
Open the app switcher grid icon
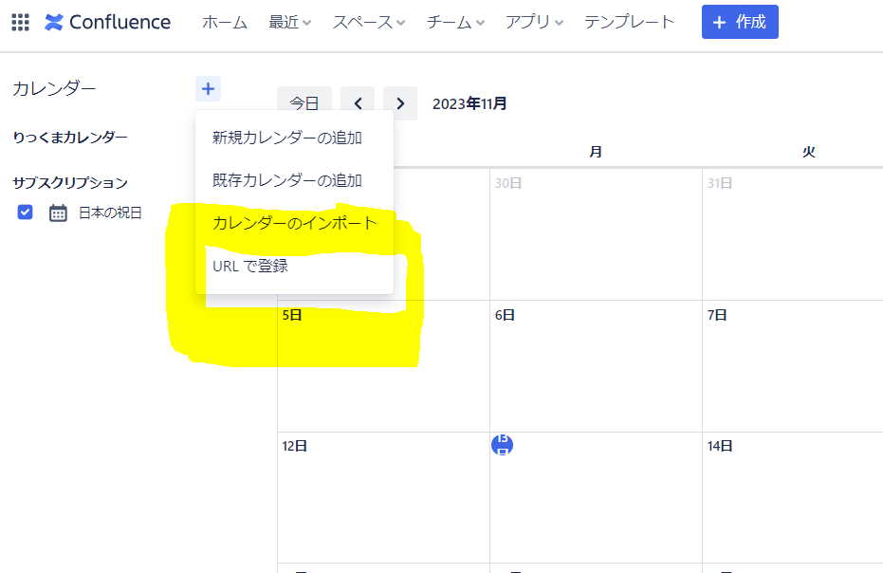[20, 22]
